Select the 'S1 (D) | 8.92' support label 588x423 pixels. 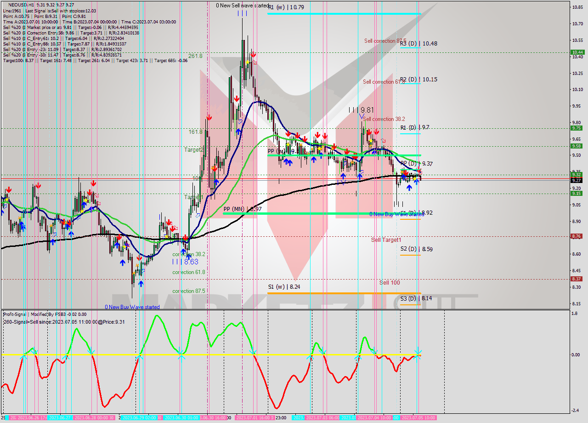tap(417, 213)
